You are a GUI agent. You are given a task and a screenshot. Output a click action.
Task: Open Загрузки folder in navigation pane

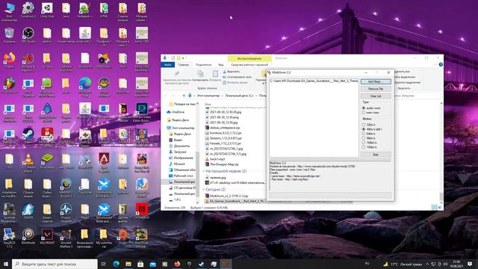(177, 152)
